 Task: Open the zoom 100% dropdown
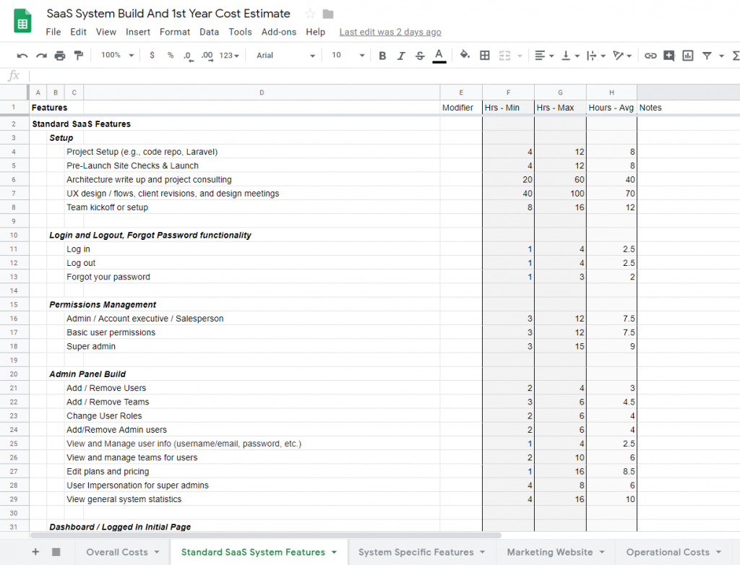point(118,55)
